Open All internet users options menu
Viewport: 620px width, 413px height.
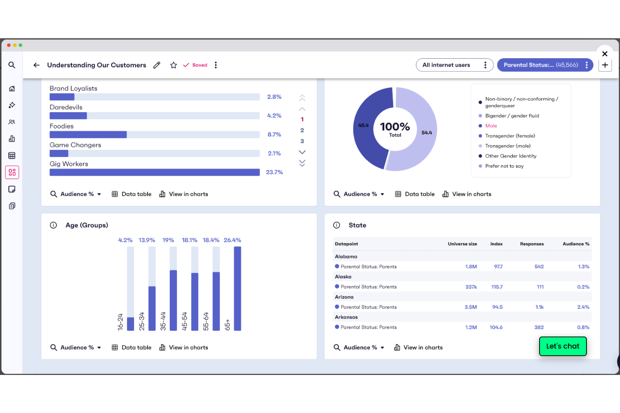click(x=485, y=65)
